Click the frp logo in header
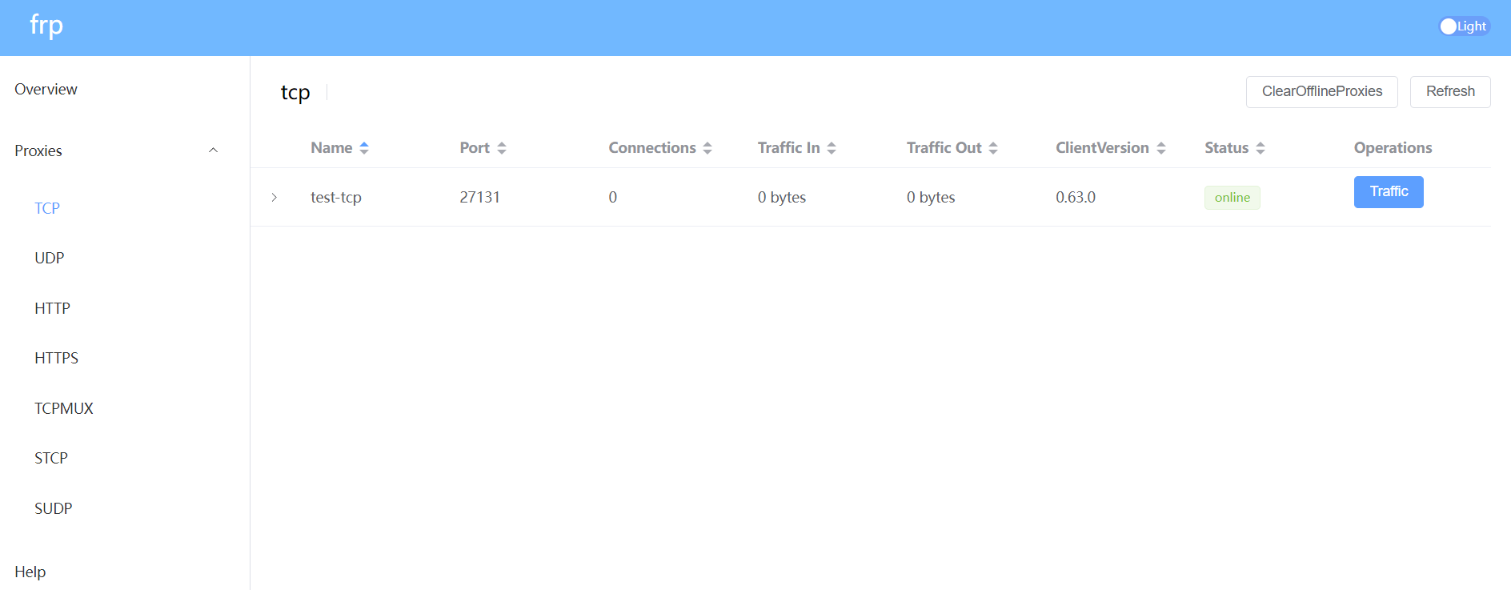 (x=46, y=26)
